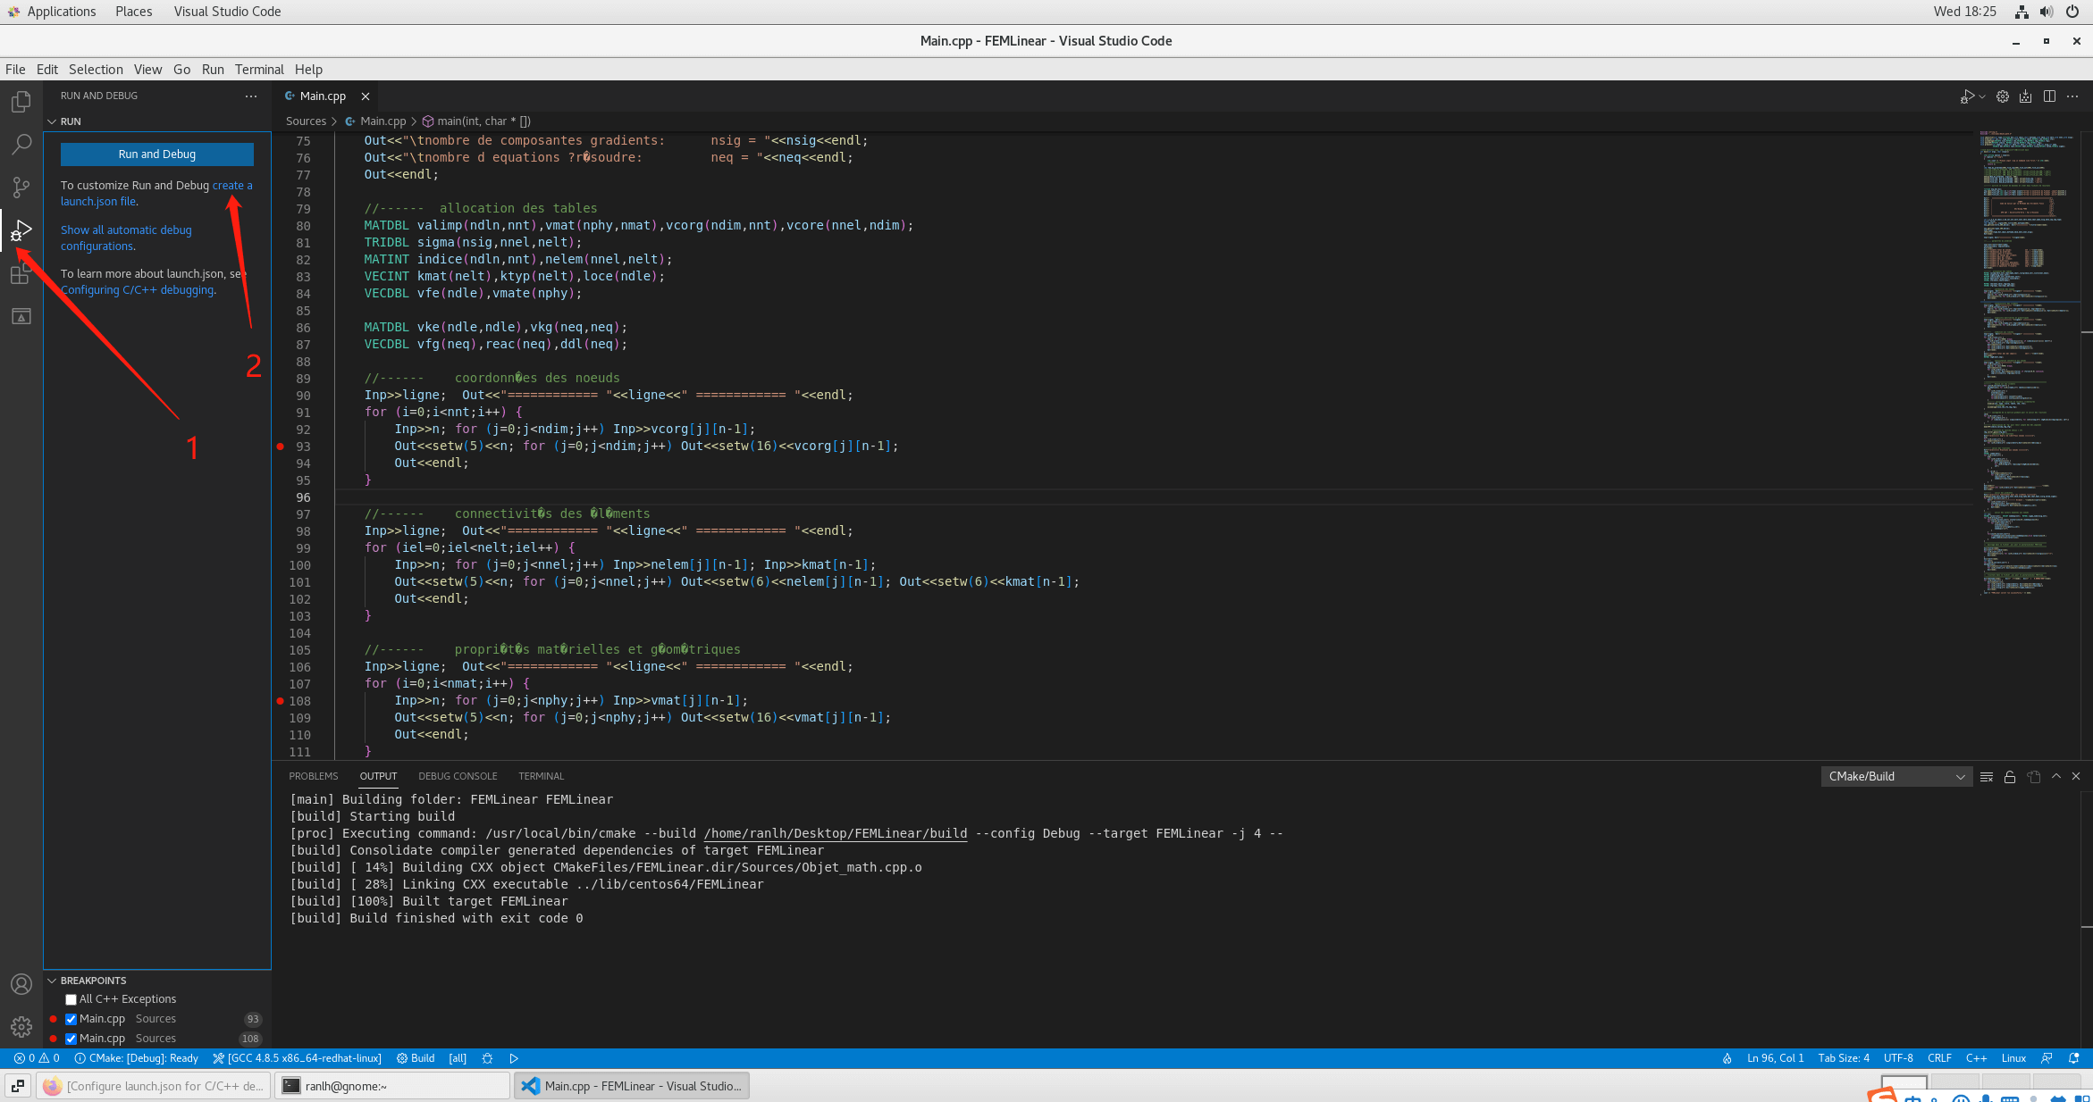Viewport: 2093px width, 1102px height.
Task: Open the File menu
Action: 15,70
